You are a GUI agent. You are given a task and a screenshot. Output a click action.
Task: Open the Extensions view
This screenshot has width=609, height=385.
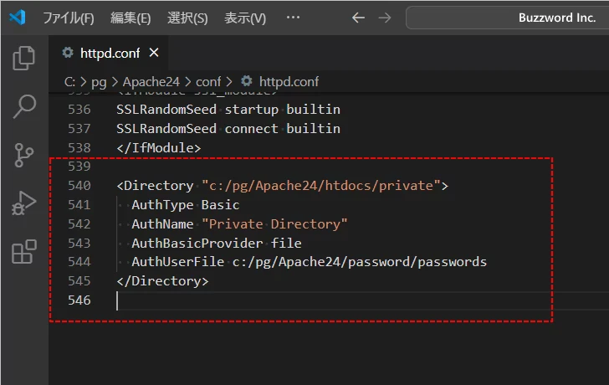coord(24,251)
